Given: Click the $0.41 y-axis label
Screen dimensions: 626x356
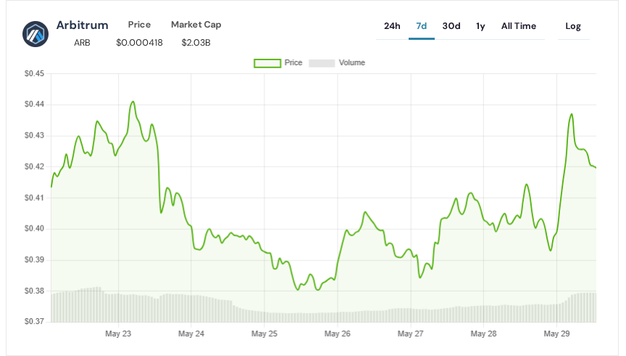Looking at the screenshot, I should (34, 198).
